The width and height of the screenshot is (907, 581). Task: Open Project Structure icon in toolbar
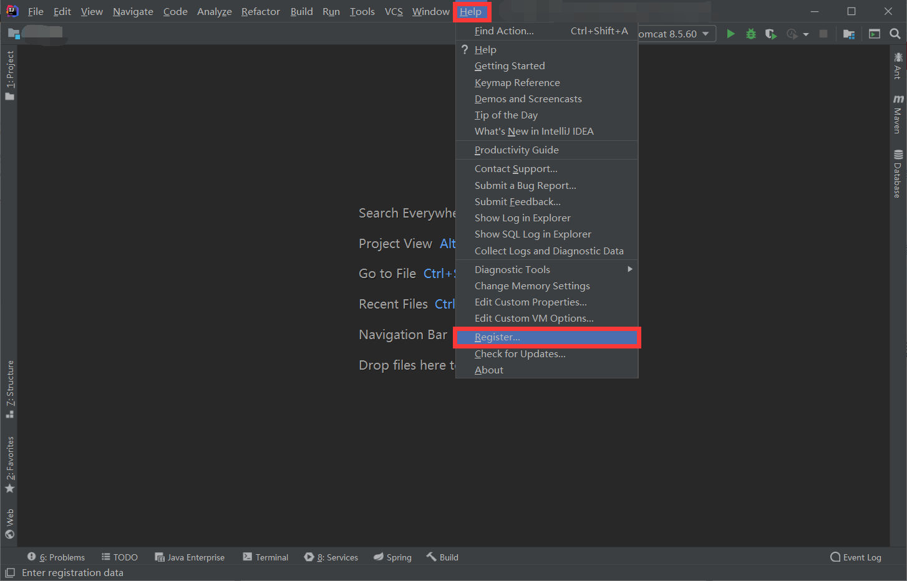tap(849, 34)
